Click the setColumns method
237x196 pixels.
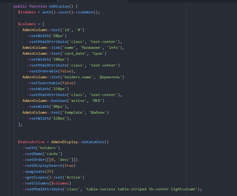(38, 183)
